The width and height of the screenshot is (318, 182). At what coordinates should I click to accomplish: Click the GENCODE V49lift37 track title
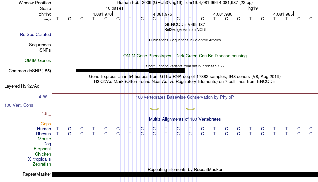[x=185, y=24]
